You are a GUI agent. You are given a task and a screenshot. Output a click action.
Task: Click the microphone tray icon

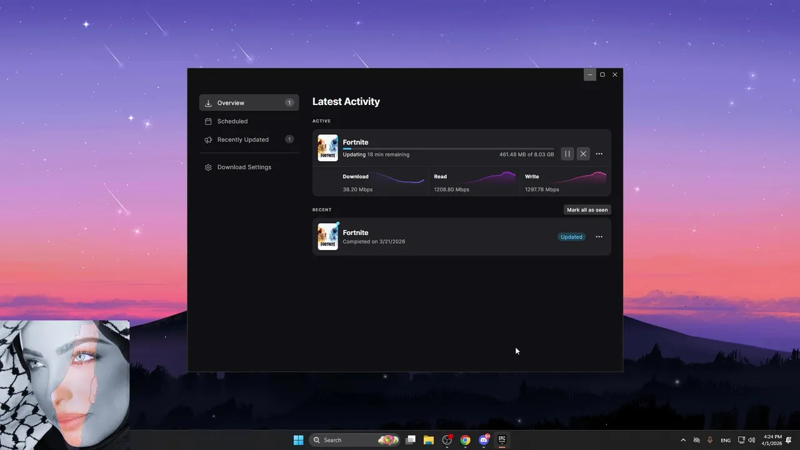pyautogui.click(x=710, y=440)
